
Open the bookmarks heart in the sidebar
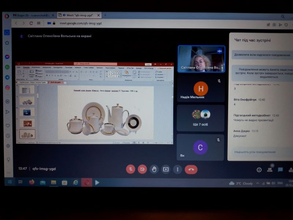point(7,125)
